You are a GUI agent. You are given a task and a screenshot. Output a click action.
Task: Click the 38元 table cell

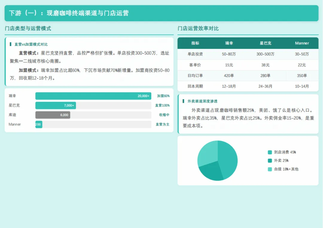(x=265, y=65)
